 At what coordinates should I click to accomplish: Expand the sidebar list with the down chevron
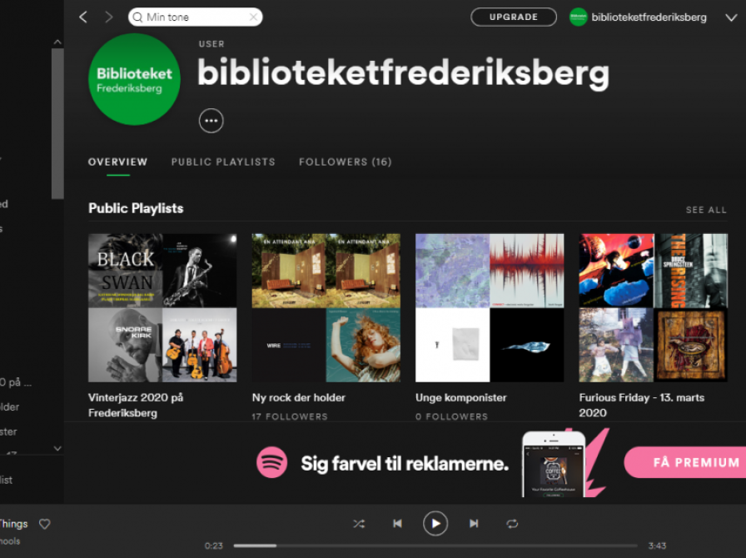(x=57, y=448)
